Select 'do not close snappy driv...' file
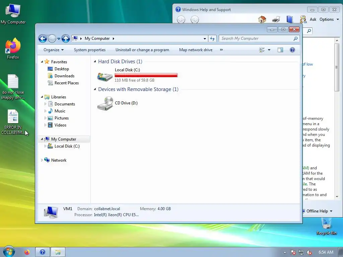The image size is (343, 257). [x=13, y=87]
